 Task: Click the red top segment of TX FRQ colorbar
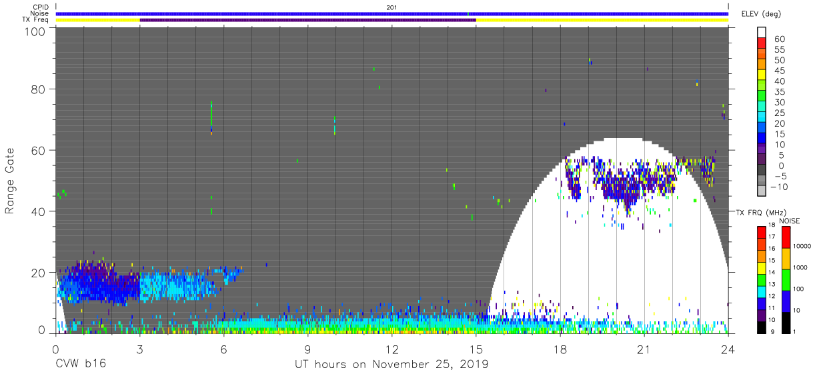pos(761,232)
